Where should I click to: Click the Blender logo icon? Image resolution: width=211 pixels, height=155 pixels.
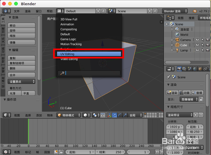click(x=194, y=11)
